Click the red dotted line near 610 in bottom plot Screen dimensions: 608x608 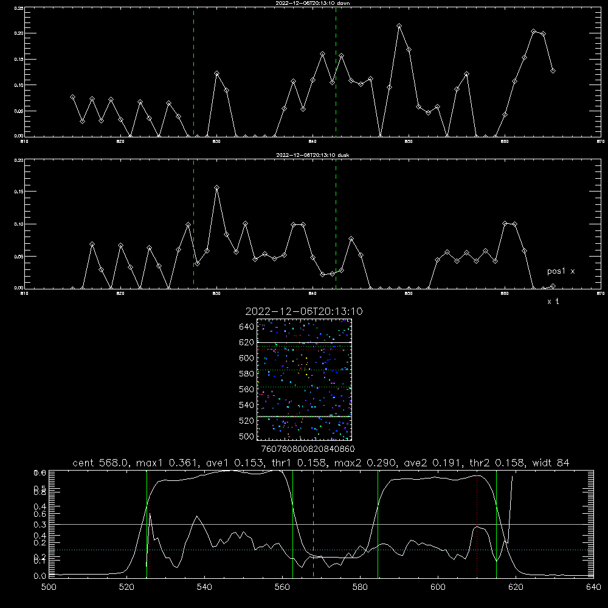477,523
